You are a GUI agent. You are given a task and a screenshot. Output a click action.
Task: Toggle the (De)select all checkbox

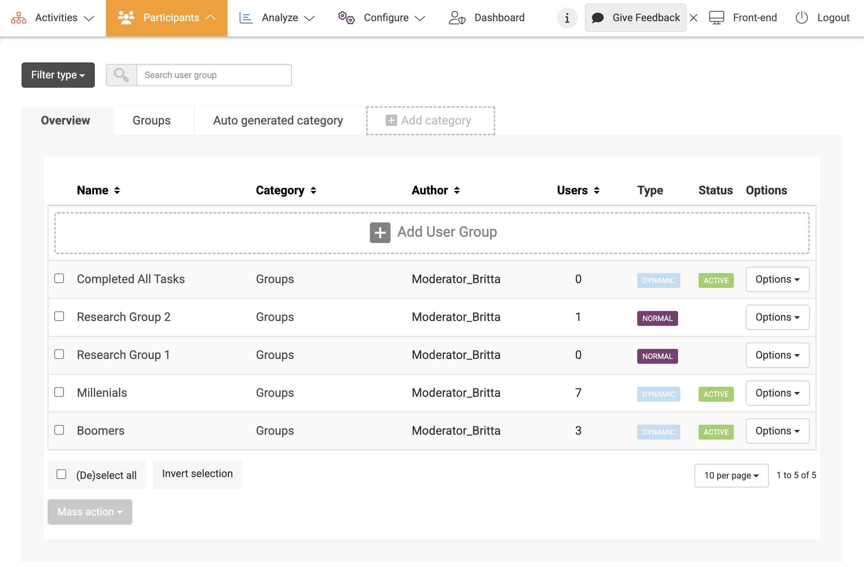click(61, 474)
